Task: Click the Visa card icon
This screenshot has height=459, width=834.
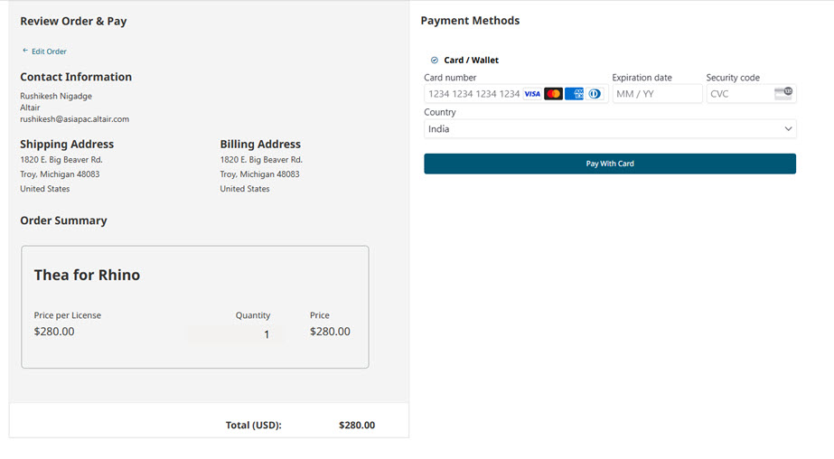Action: (x=532, y=94)
